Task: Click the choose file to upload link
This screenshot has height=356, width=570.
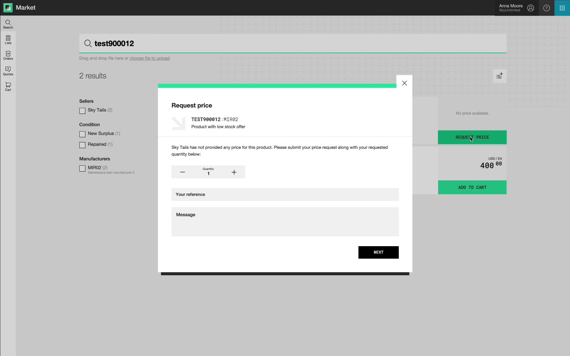Action: coord(149,58)
